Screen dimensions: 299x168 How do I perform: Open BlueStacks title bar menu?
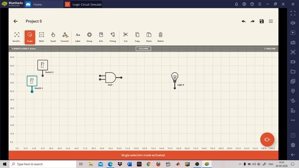(260, 4)
